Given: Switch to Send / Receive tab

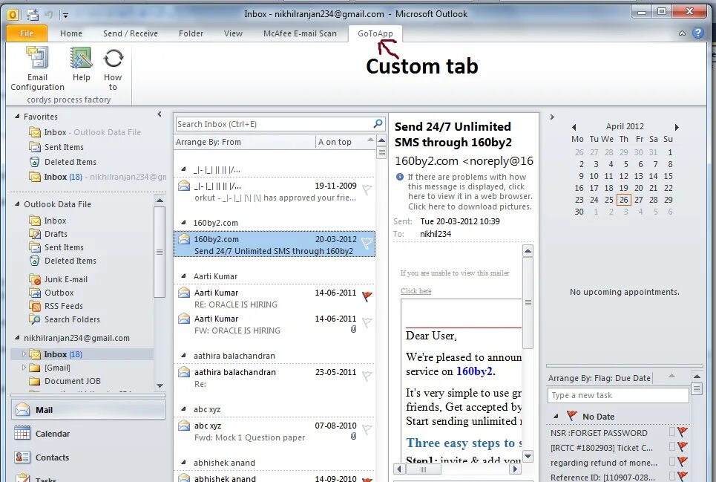Looking at the screenshot, I should tap(130, 33).
